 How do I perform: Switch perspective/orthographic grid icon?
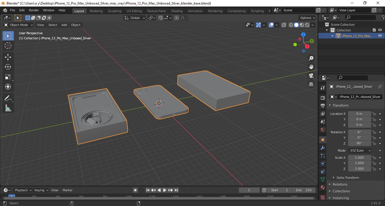[311, 84]
